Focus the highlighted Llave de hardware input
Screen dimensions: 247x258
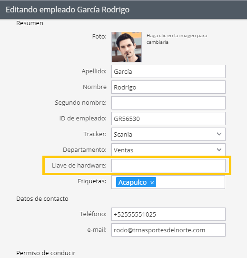(x=168, y=166)
